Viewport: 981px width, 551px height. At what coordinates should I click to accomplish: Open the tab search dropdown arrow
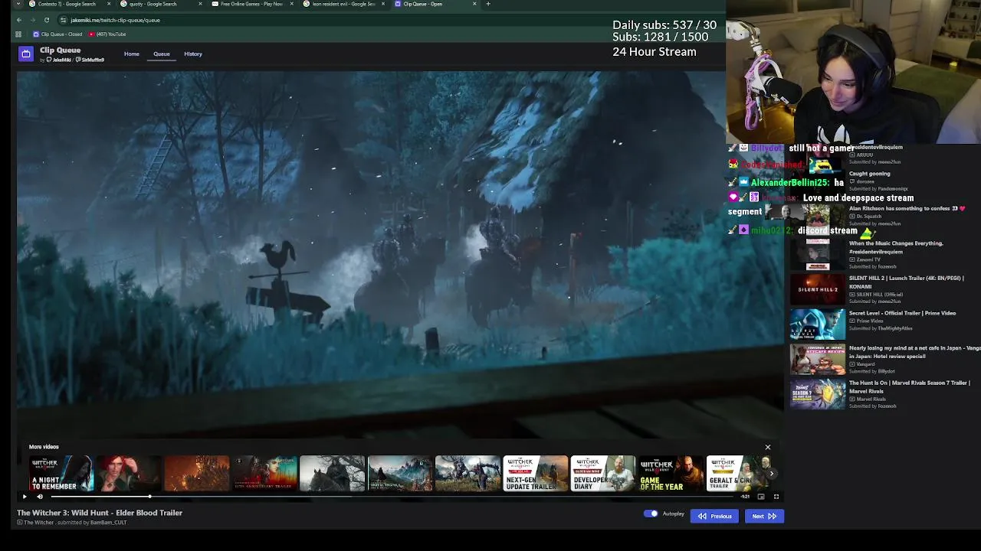point(18,4)
